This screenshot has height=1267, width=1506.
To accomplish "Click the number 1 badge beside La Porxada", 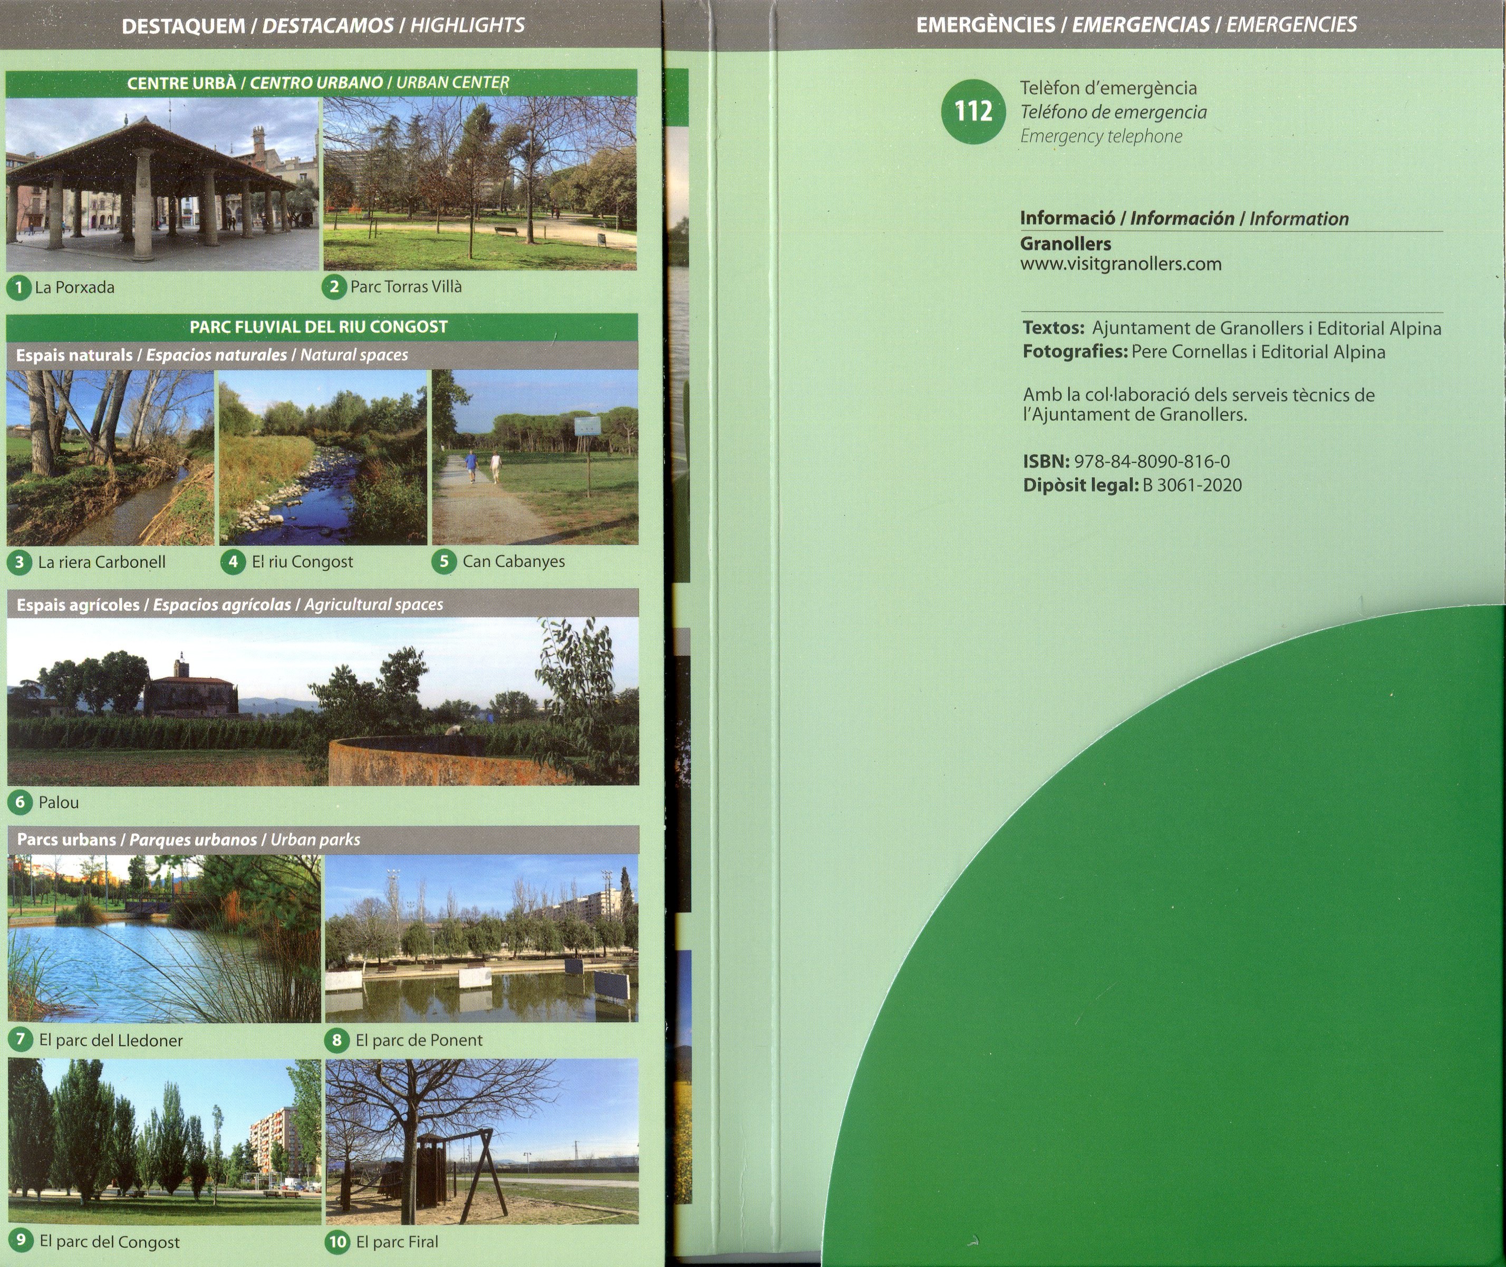I will (x=20, y=288).
